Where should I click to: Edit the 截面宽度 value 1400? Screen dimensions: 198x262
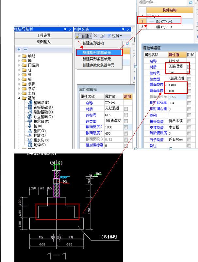(x=177, y=85)
